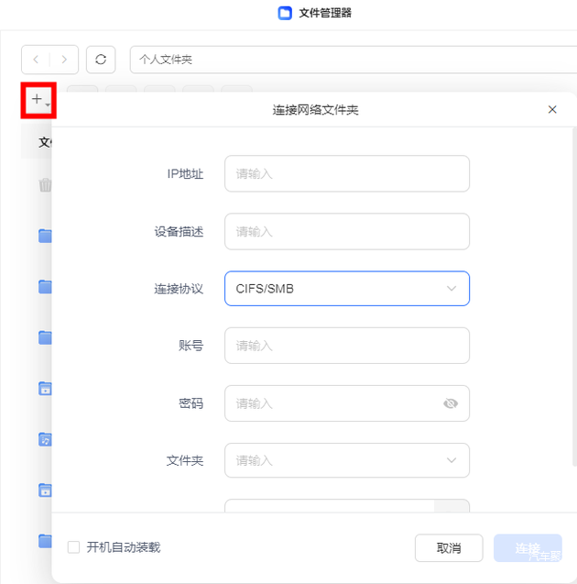This screenshot has width=577, height=584.
Task: Click the 密码 input field
Action: coord(330,403)
